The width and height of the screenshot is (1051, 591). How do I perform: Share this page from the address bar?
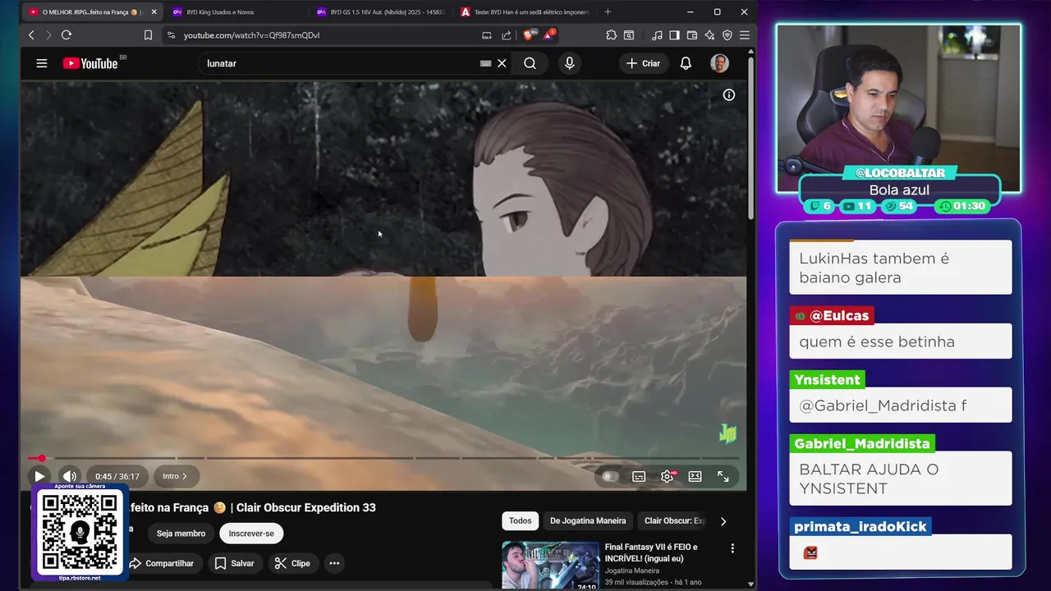click(x=506, y=35)
